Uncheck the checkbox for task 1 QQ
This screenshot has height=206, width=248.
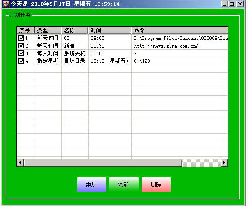tap(21, 38)
